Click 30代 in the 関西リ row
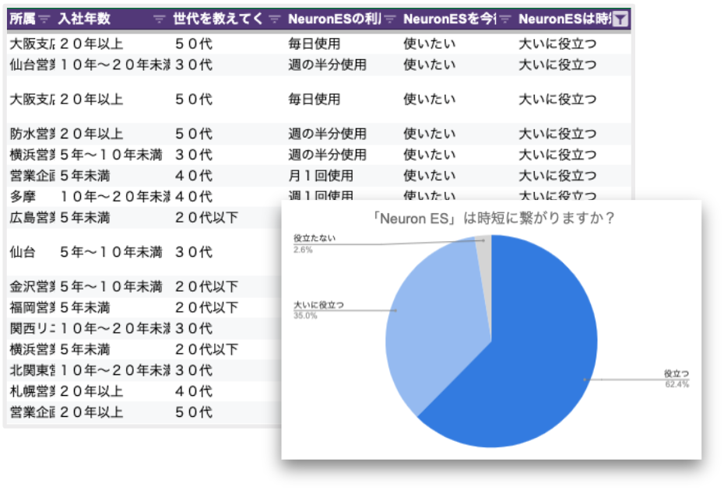This screenshot has height=490, width=724. point(194,328)
